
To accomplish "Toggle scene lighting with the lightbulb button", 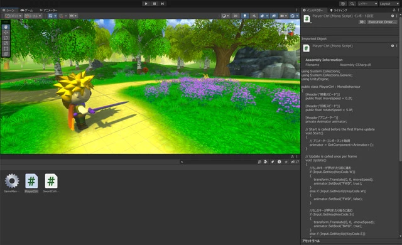I will 245,16.
